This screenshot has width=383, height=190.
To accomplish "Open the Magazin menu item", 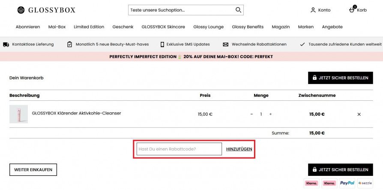I will pyautogui.click(x=281, y=27).
